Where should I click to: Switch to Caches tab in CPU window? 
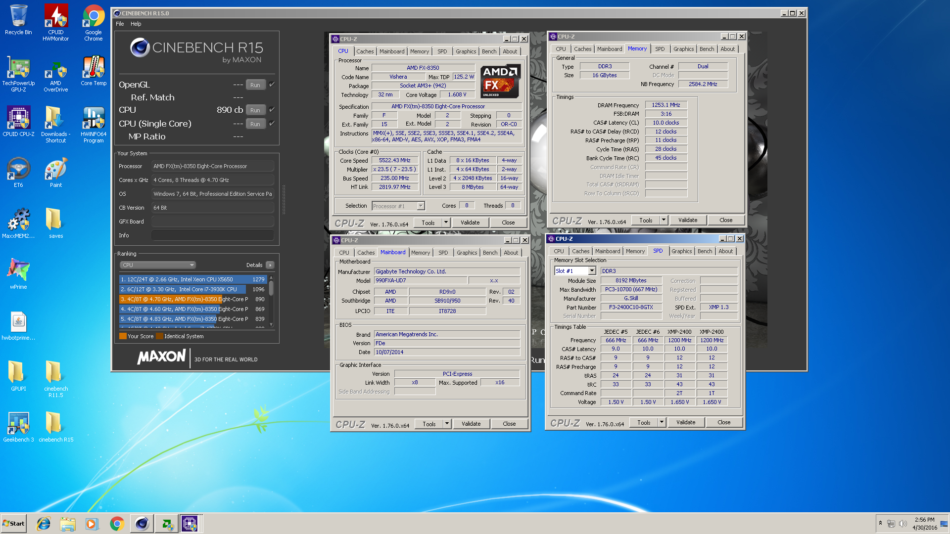pos(365,51)
